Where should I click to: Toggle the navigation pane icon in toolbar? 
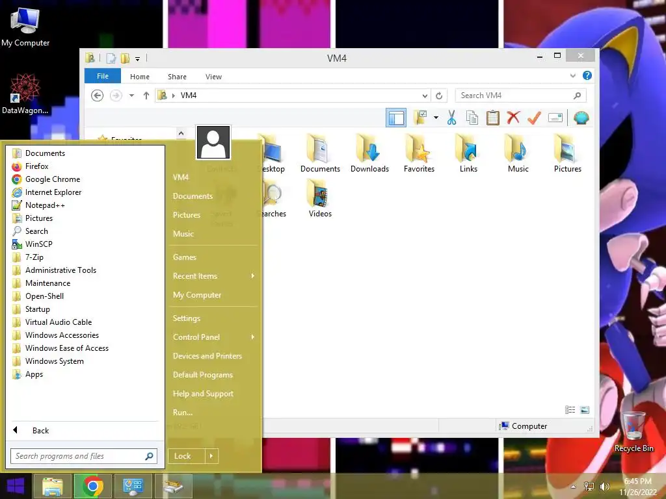pyautogui.click(x=396, y=118)
